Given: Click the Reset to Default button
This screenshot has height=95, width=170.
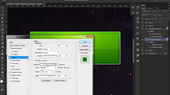Looking at the screenshot, I should 60,80.
